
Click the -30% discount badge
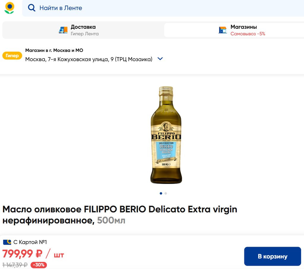tap(39, 265)
